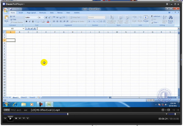
Task: Click the formula bar Cancel X icon
Action: 29,28
